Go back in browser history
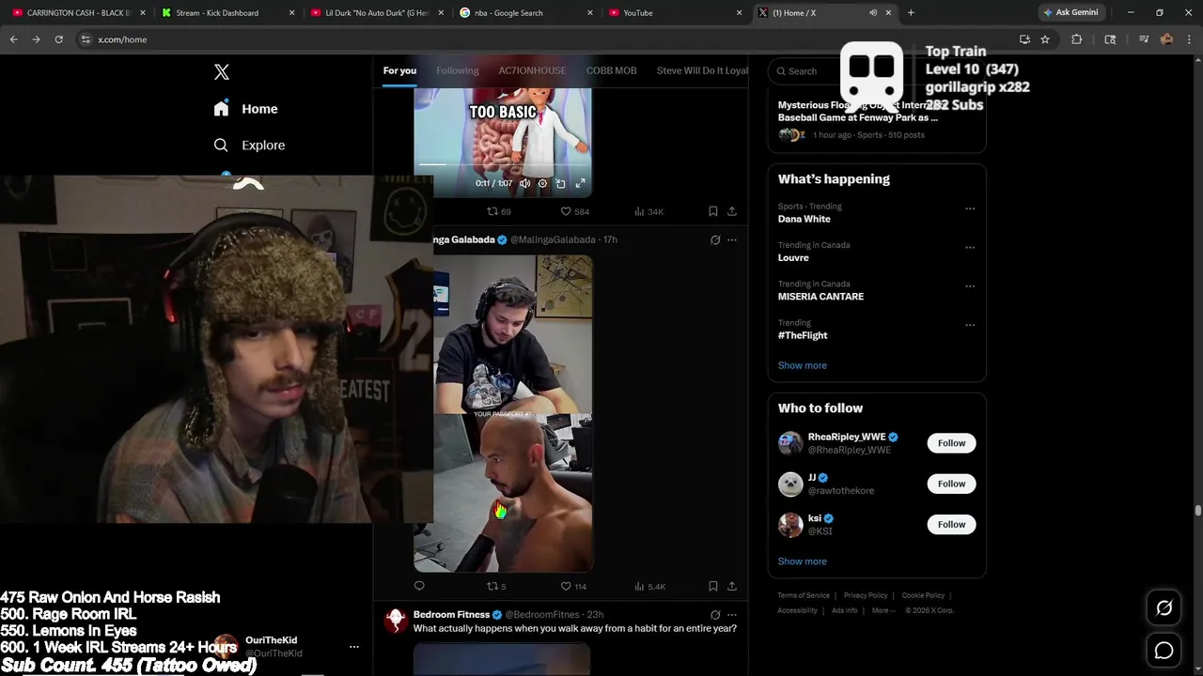The width and height of the screenshot is (1203, 676). pos(13,39)
